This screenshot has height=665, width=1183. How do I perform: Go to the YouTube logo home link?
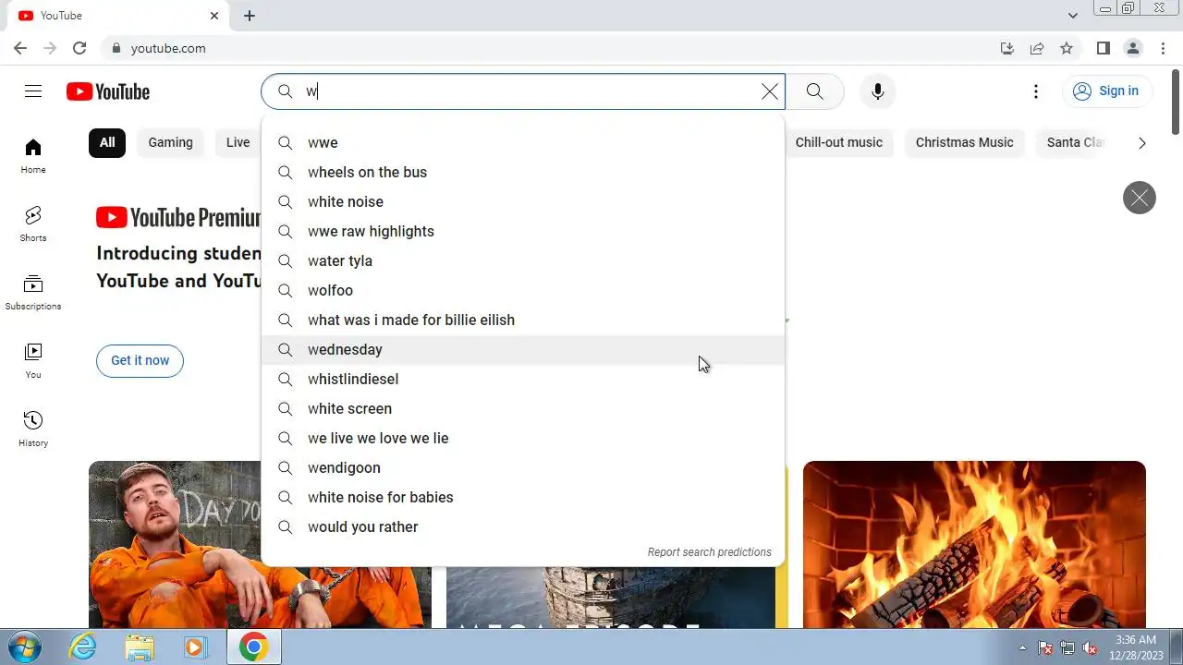pyautogui.click(x=108, y=91)
